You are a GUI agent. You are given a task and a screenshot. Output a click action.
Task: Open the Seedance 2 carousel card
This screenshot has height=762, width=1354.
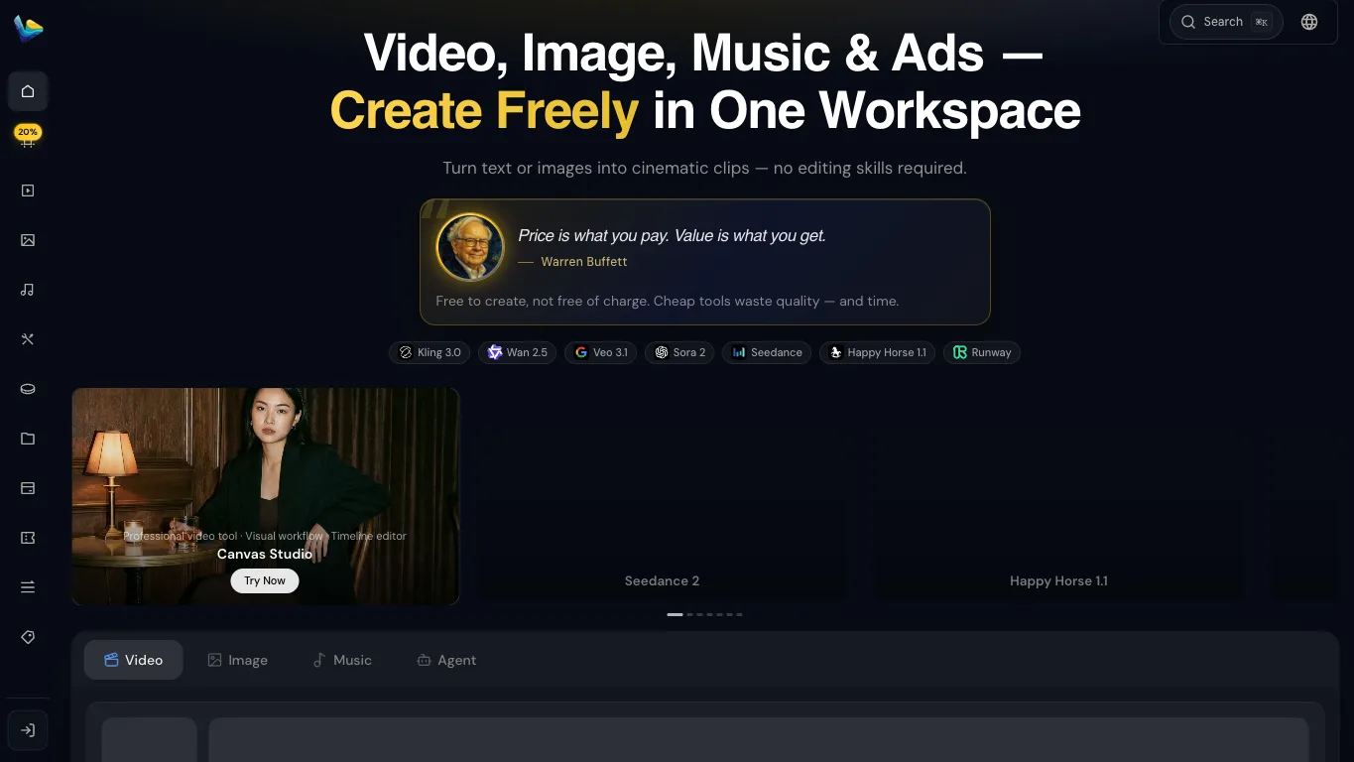coord(663,496)
